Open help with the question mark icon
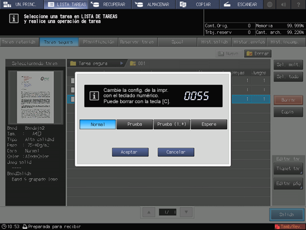The width and height of the screenshot is (306, 230). pyautogui.click(x=298, y=4)
